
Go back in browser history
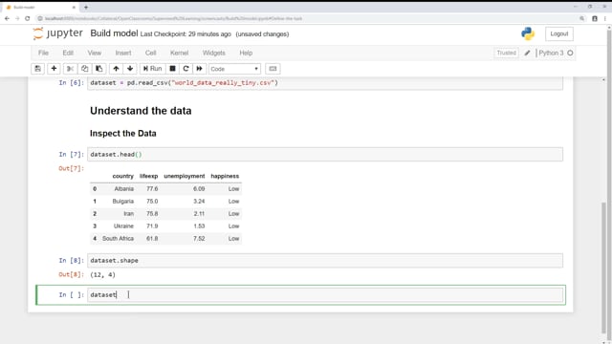click(x=7, y=18)
